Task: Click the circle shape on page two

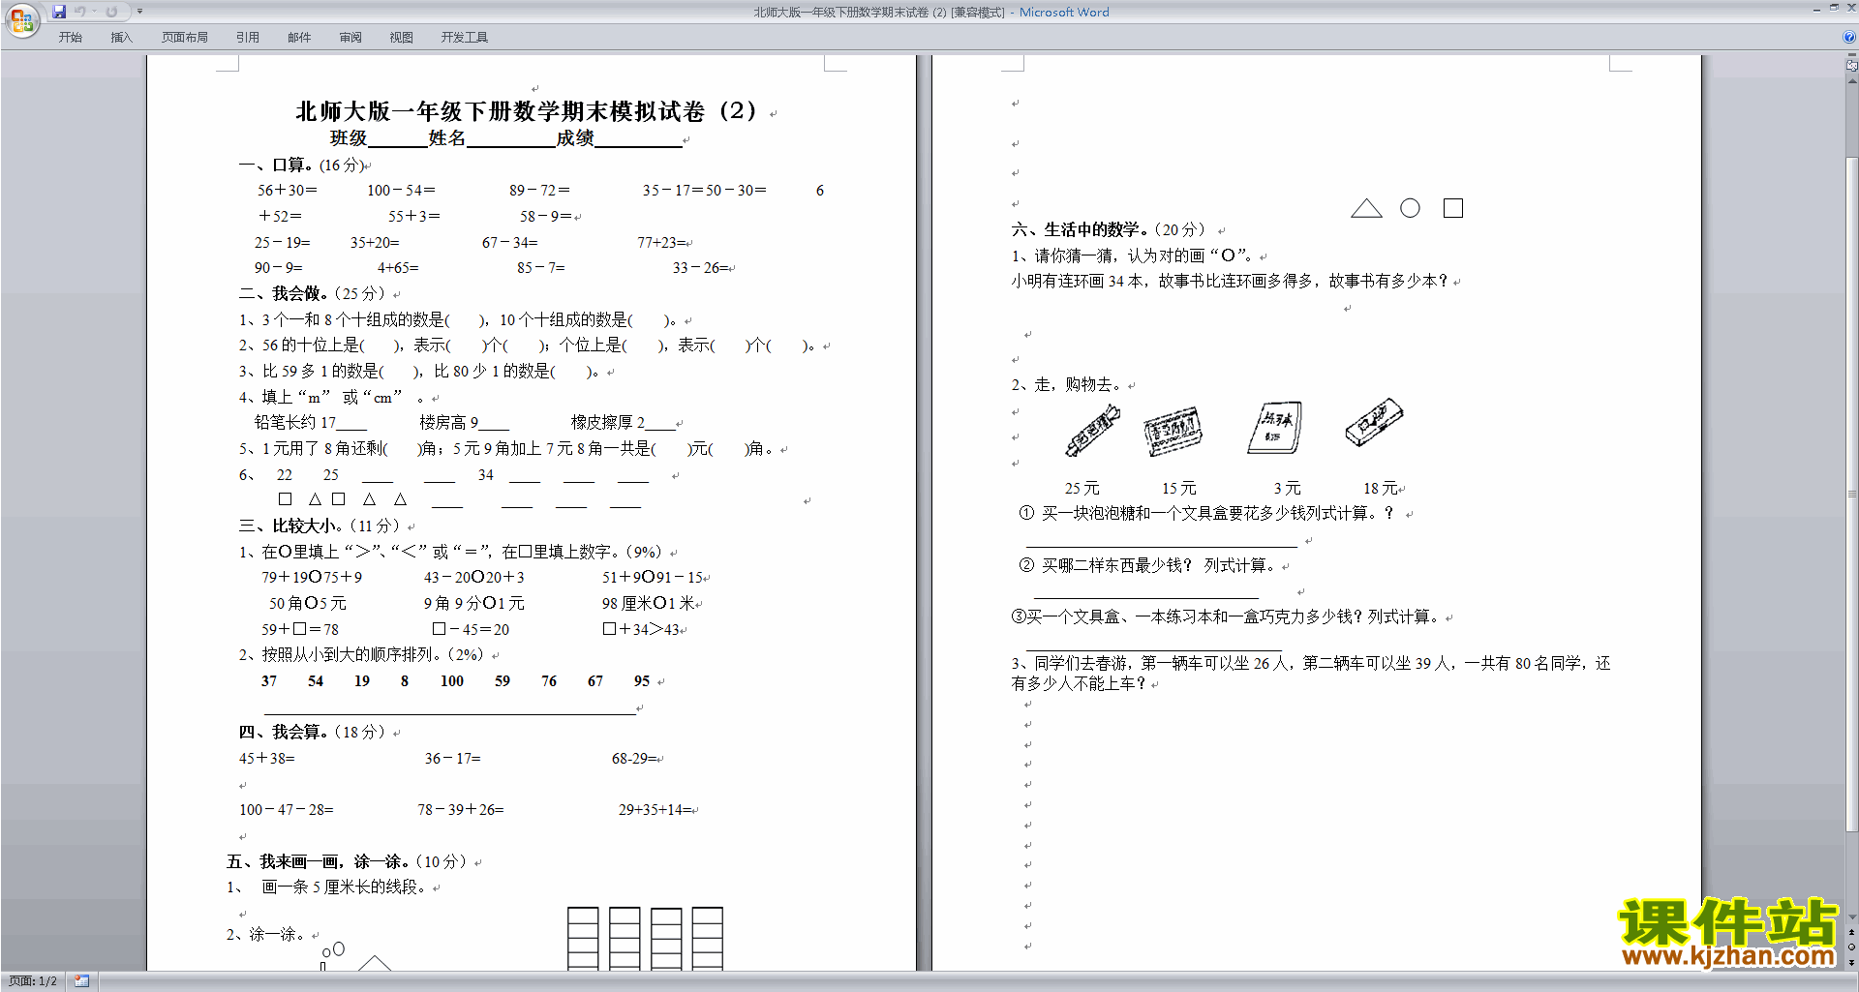Action: click(1410, 208)
